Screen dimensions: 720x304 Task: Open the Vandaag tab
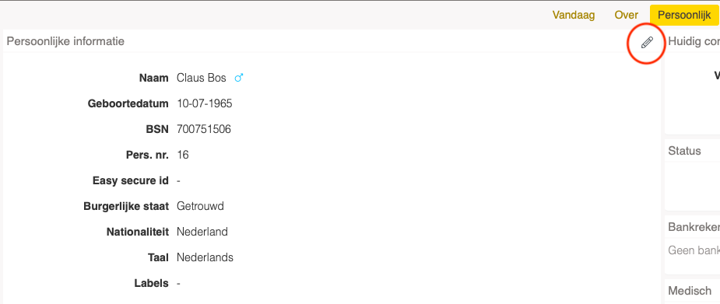point(574,15)
